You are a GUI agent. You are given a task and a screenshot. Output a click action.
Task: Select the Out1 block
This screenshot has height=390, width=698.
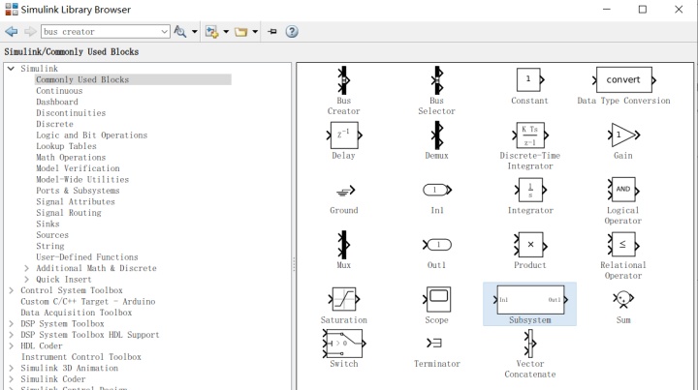[436, 245]
